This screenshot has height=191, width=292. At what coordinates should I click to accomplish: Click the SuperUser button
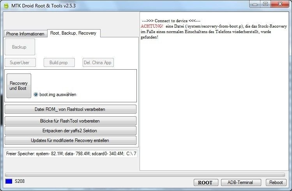[x=20, y=62]
